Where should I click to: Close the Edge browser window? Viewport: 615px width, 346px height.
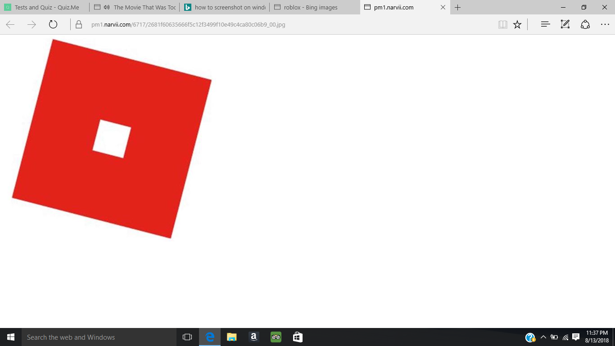point(605,7)
